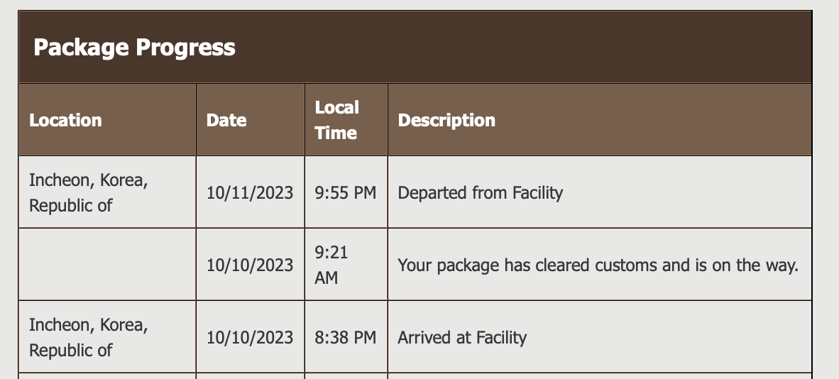The width and height of the screenshot is (839, 379).
Task: Click the Arrived at Facility description
Action: [462, 338]
